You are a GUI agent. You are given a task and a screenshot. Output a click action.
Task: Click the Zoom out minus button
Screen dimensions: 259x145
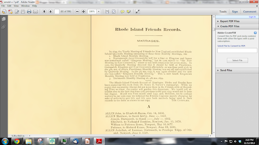[77, 12]
